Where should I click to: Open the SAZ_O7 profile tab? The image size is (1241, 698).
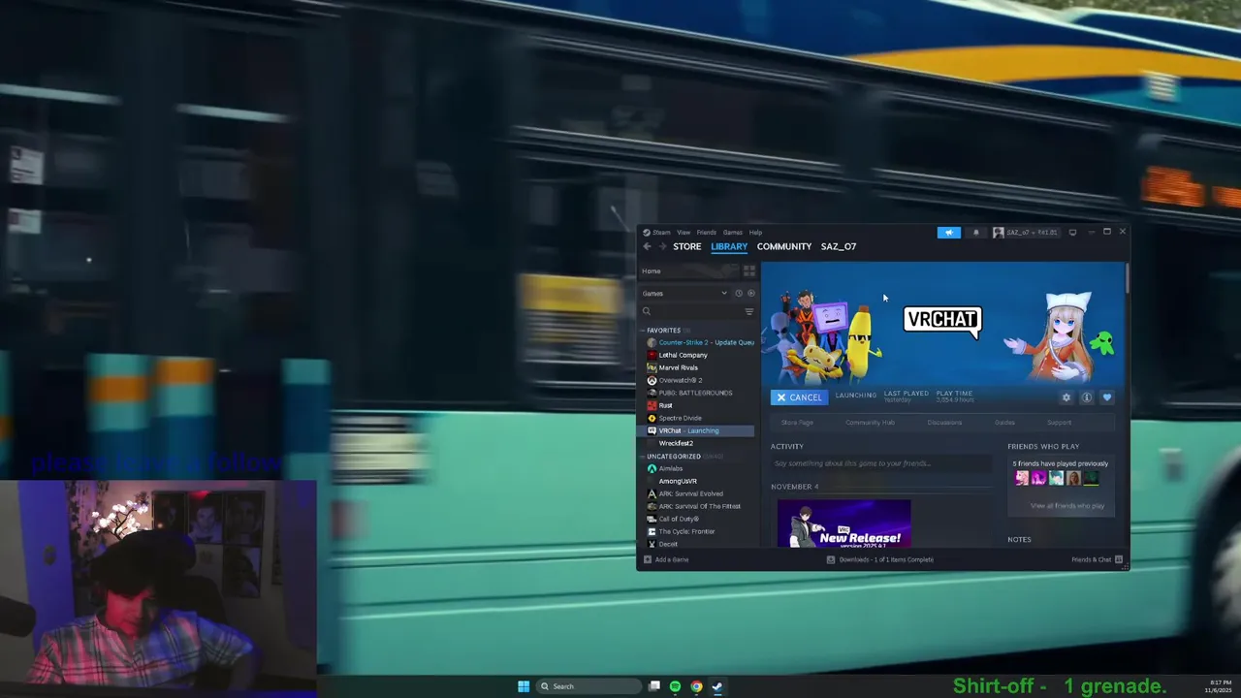point(839,246)
